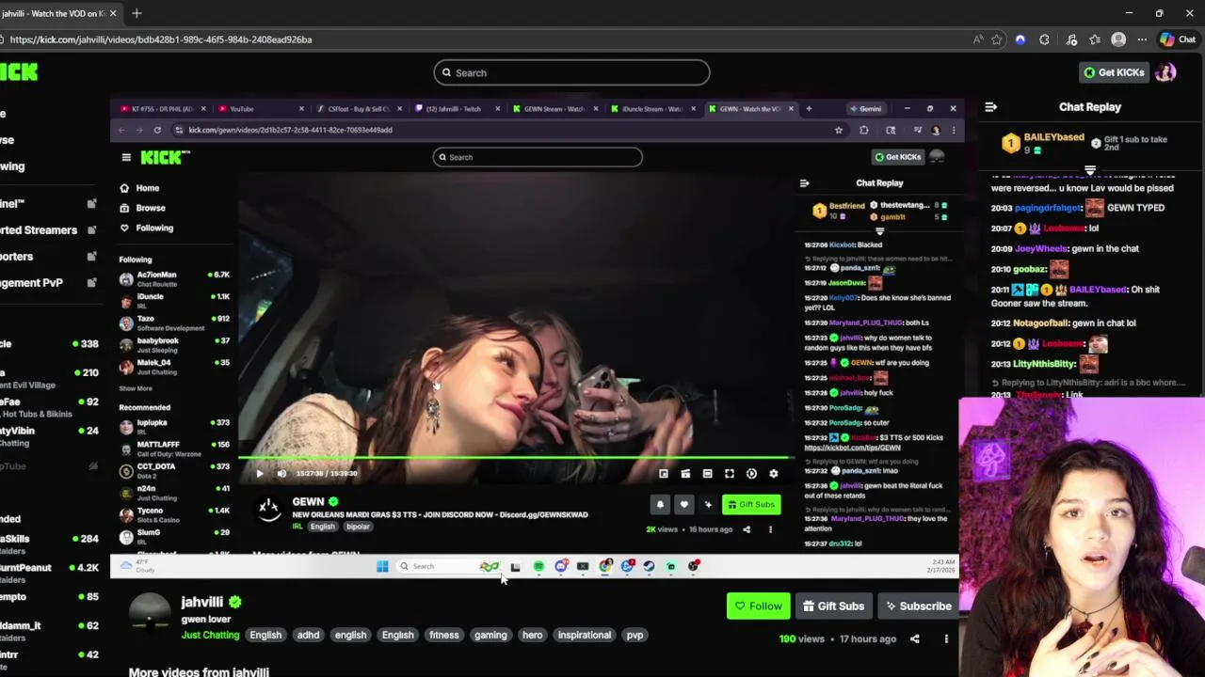
Task: Open Browse in the inner Kick sidebar
Action: click(x=142, y=208)
